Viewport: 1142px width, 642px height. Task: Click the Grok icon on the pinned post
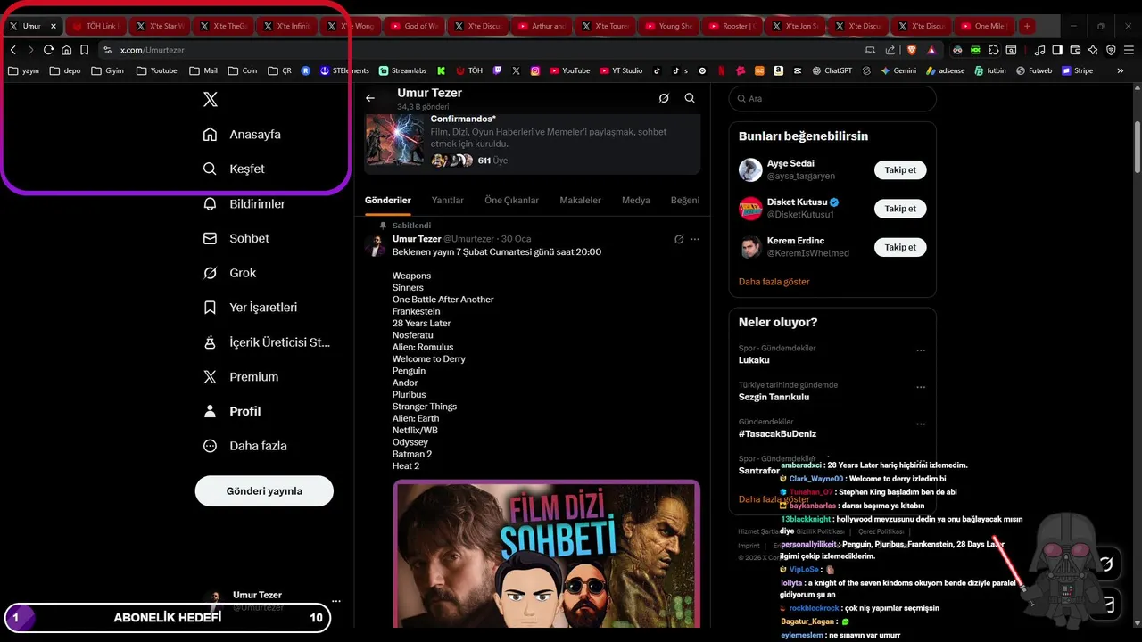point(679,239)
